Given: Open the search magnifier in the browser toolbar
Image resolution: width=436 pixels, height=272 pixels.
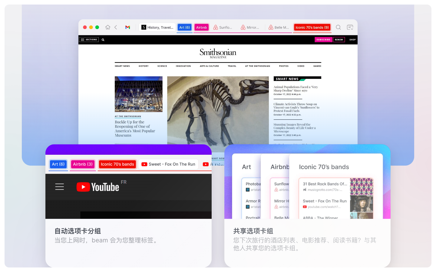Looking at the screenshot, I should 339,27.
